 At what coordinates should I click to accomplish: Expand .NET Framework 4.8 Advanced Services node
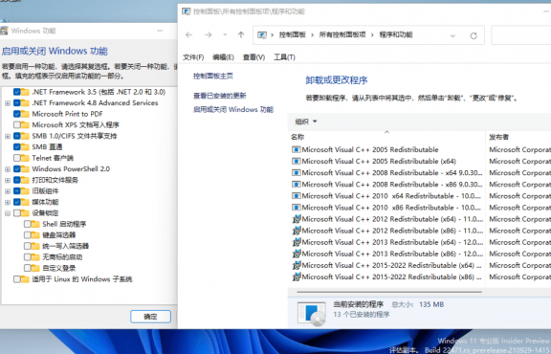(8, 103)
